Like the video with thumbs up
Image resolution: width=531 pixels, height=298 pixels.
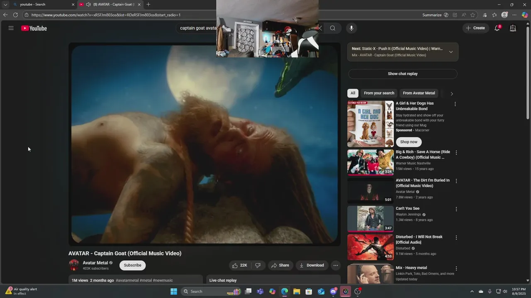tap(239, 265)
